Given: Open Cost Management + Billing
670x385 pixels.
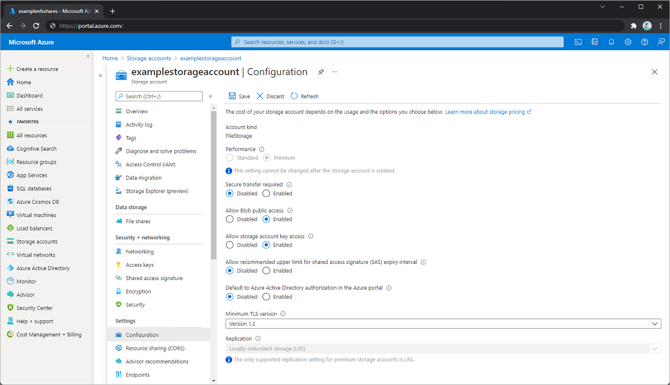Looking at the screenshot, I should (49, 335).
